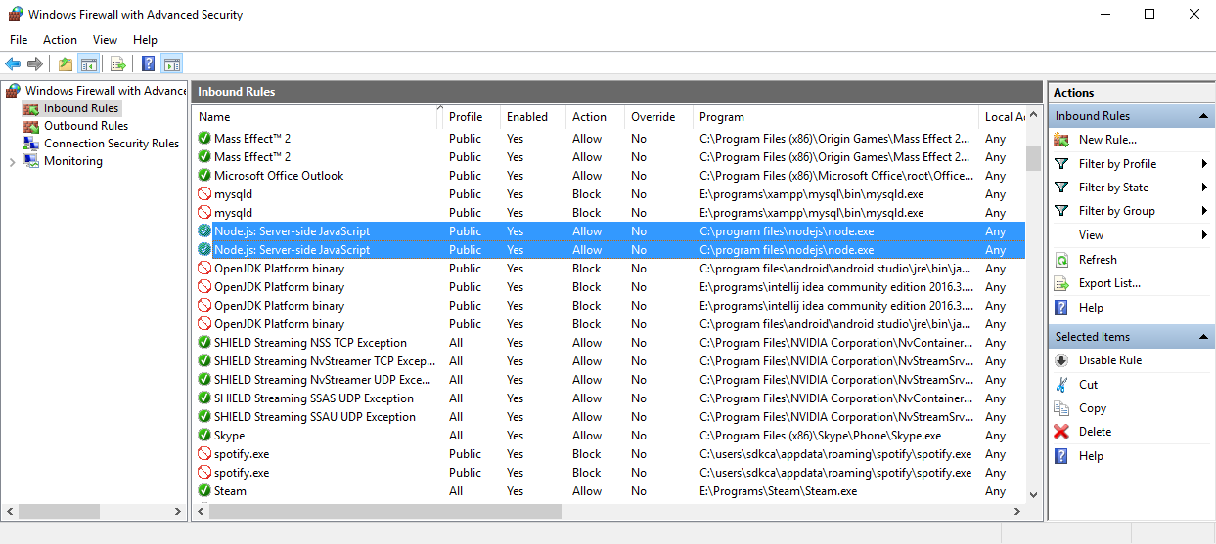This screenshot has height=544, width=1216.
Task: Open the View menu in menu bar
Action: 105,40
